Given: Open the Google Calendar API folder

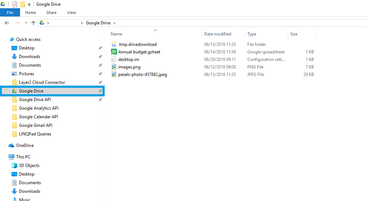Looking at the screenshot, I should (x=38, y=117).
